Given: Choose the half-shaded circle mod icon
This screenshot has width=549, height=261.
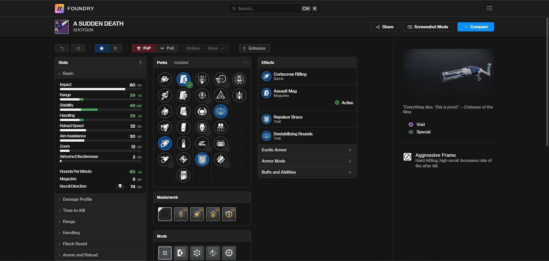Looking at the screenshot, I should [x=181, y=253].
